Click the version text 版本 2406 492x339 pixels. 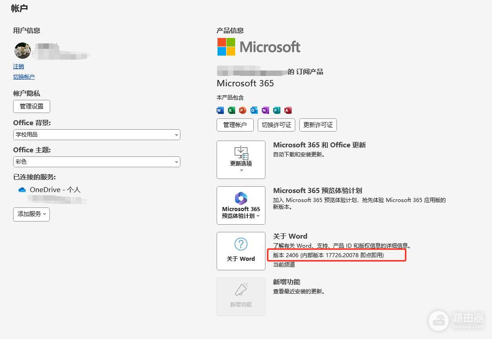(328, 255)
